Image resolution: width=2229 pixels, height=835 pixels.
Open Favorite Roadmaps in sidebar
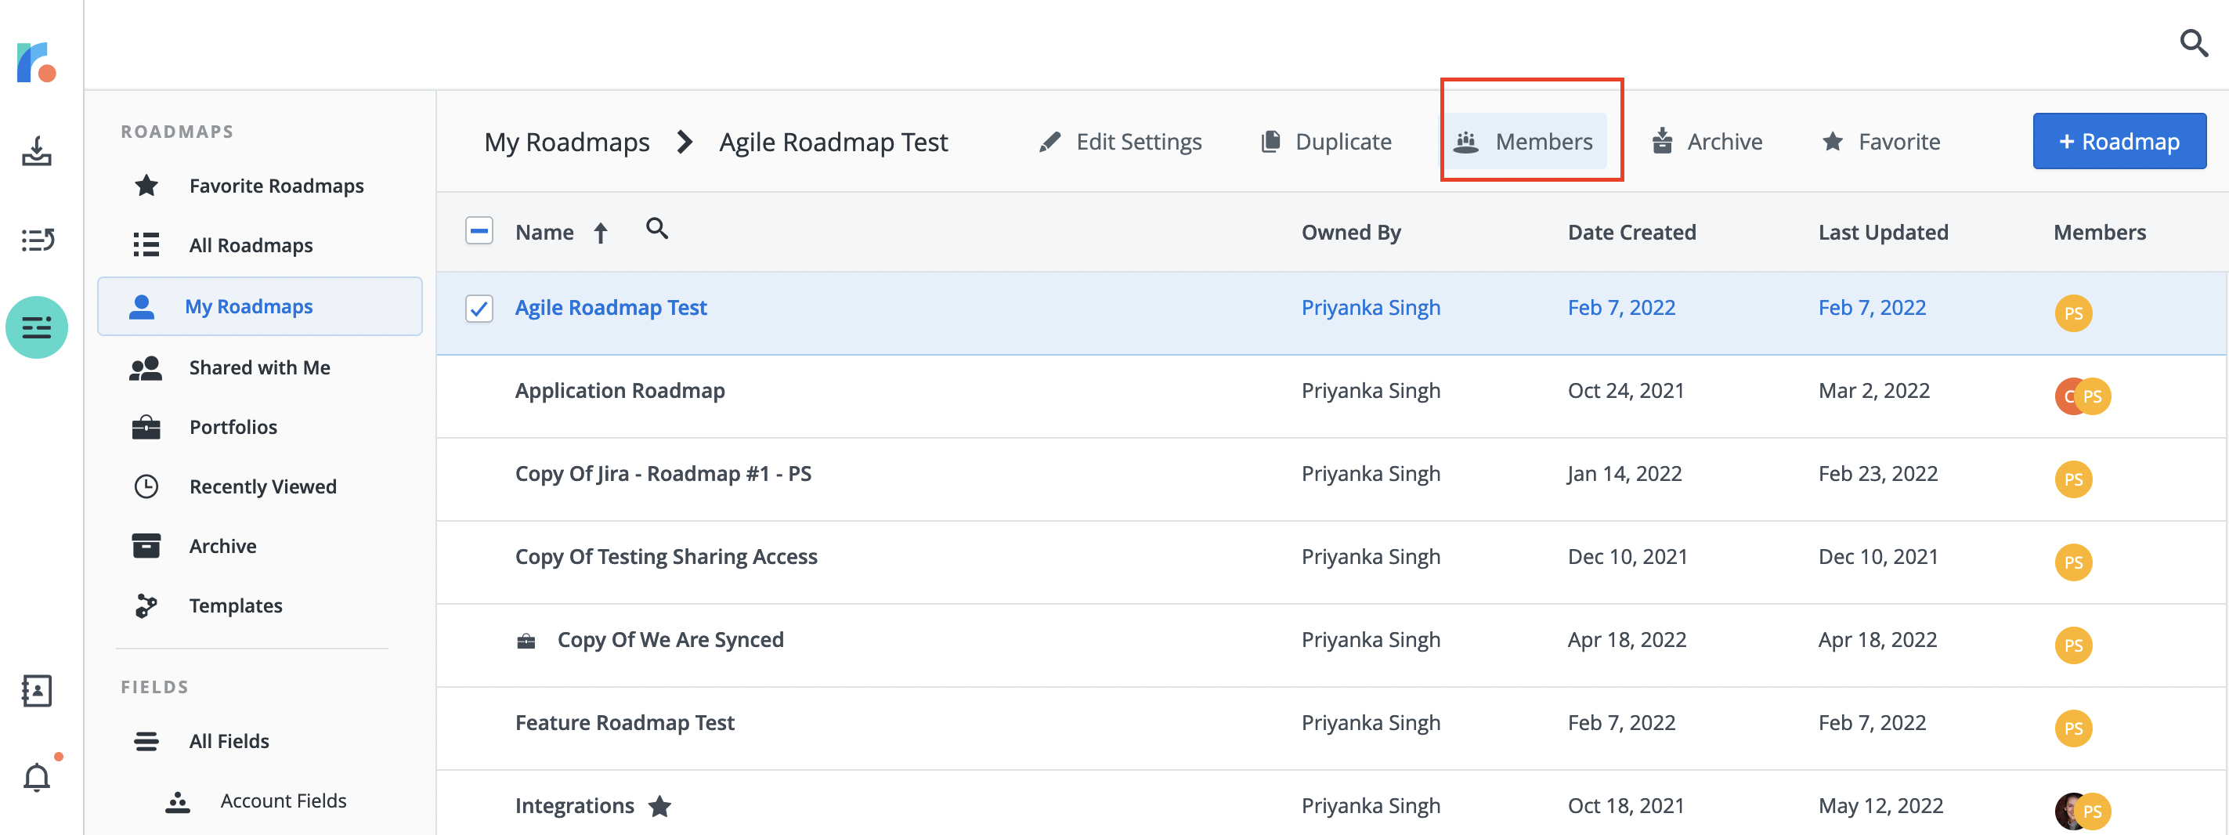coord(259,185)
